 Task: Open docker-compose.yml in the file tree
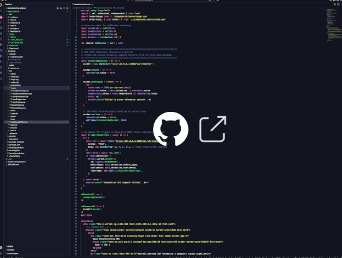coord(17,162)
